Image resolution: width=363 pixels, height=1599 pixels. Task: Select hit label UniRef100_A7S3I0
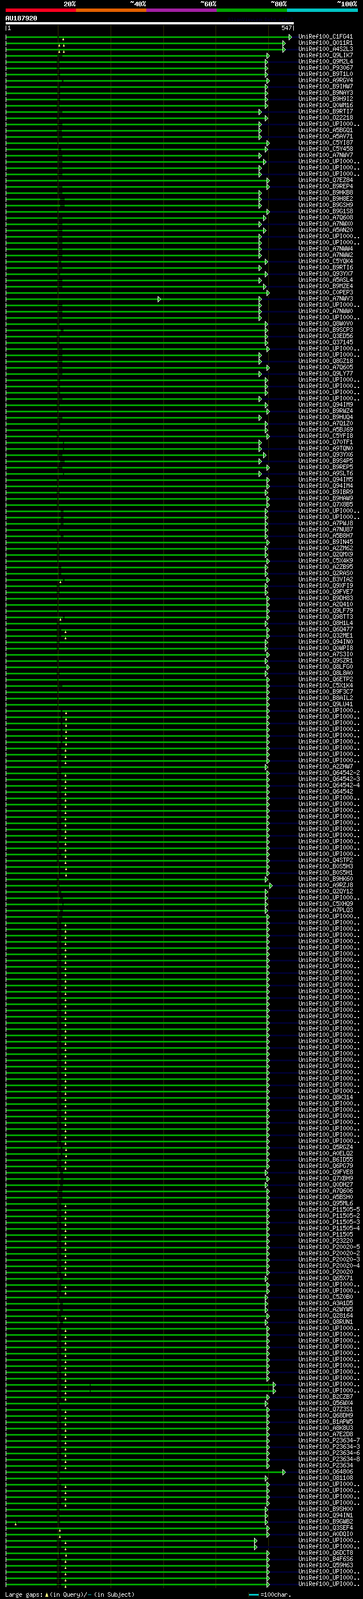pyautogui.click(x=326, y=654)
